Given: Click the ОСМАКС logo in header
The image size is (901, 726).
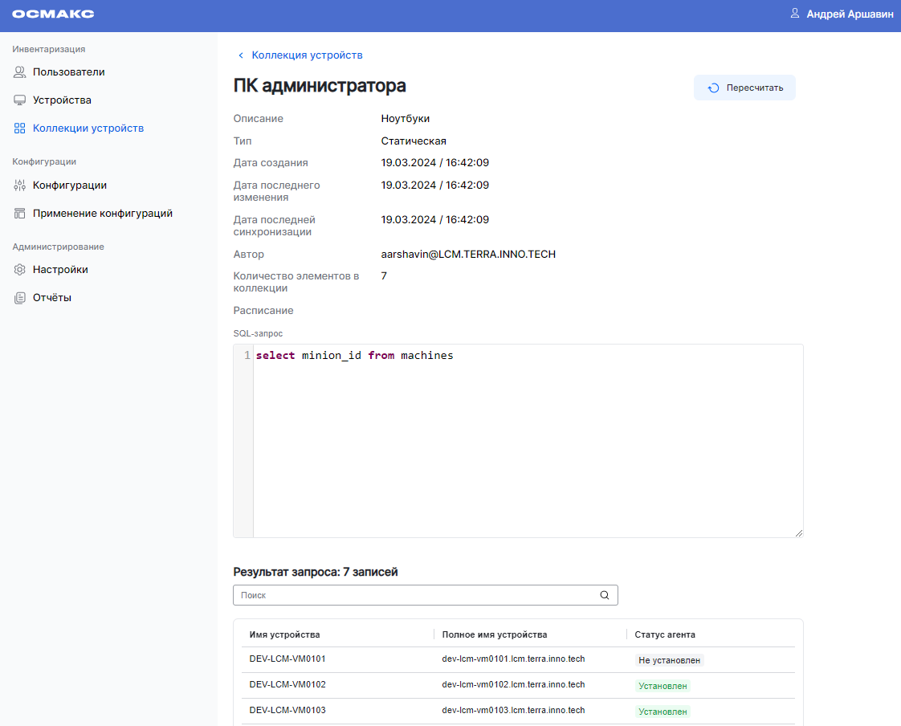Looking at the screenshot, I should pos(53,14).
